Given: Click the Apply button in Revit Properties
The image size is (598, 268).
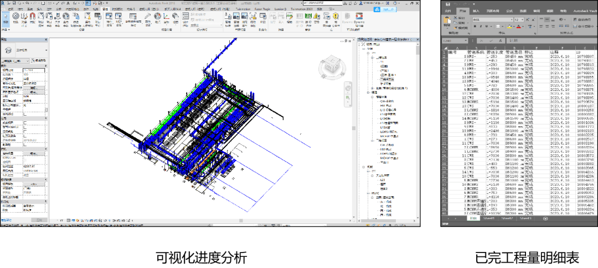Looking at the screenshot, I should click(x=38, y=220).
